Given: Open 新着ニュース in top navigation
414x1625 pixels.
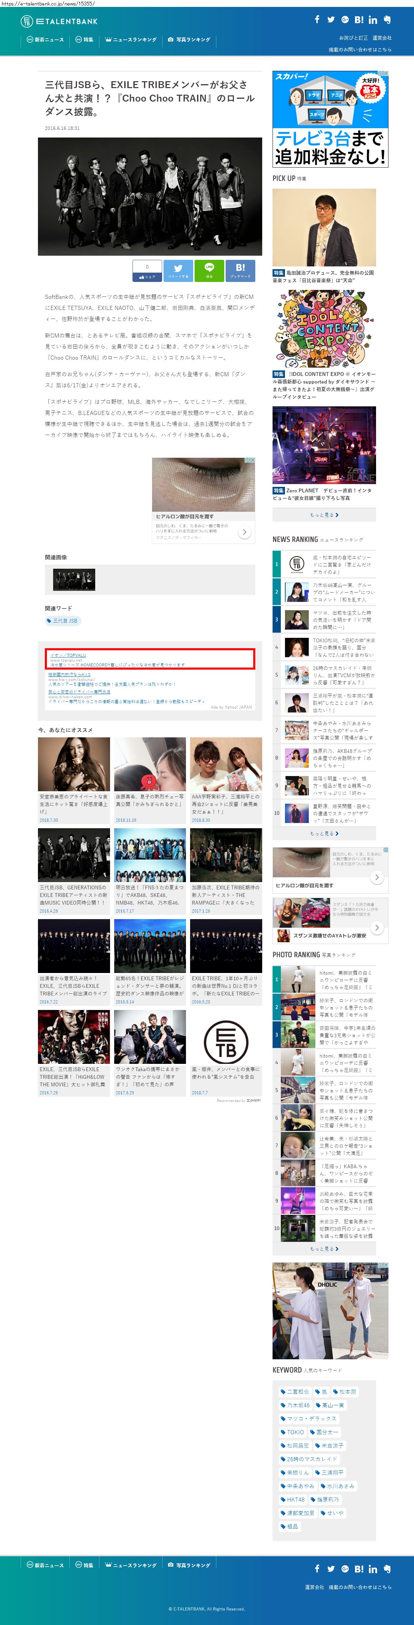Looking at the screenshot, I should click(45, 40).
